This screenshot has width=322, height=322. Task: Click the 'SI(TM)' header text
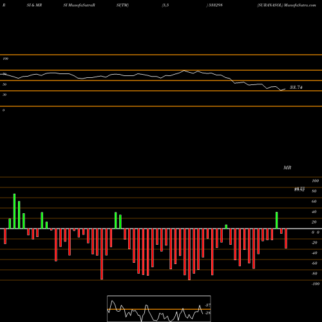tap(122, 5)
